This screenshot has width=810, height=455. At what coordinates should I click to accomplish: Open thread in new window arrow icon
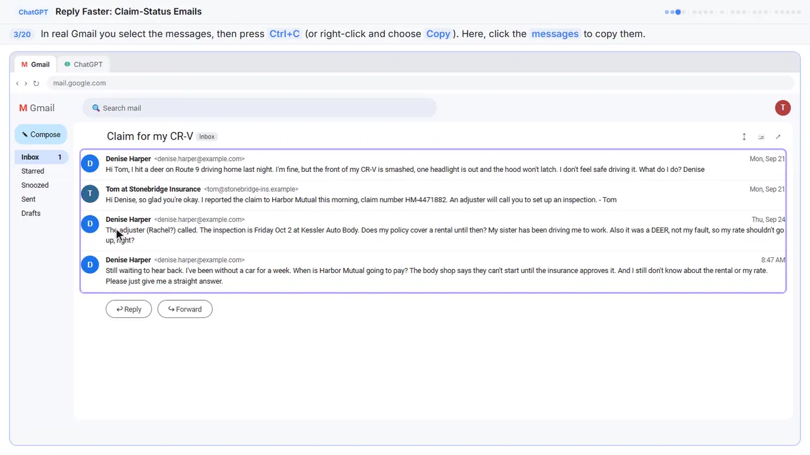(778, 136)
